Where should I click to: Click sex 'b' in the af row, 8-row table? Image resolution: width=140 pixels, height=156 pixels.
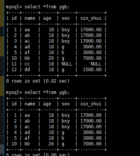point(63,53)
